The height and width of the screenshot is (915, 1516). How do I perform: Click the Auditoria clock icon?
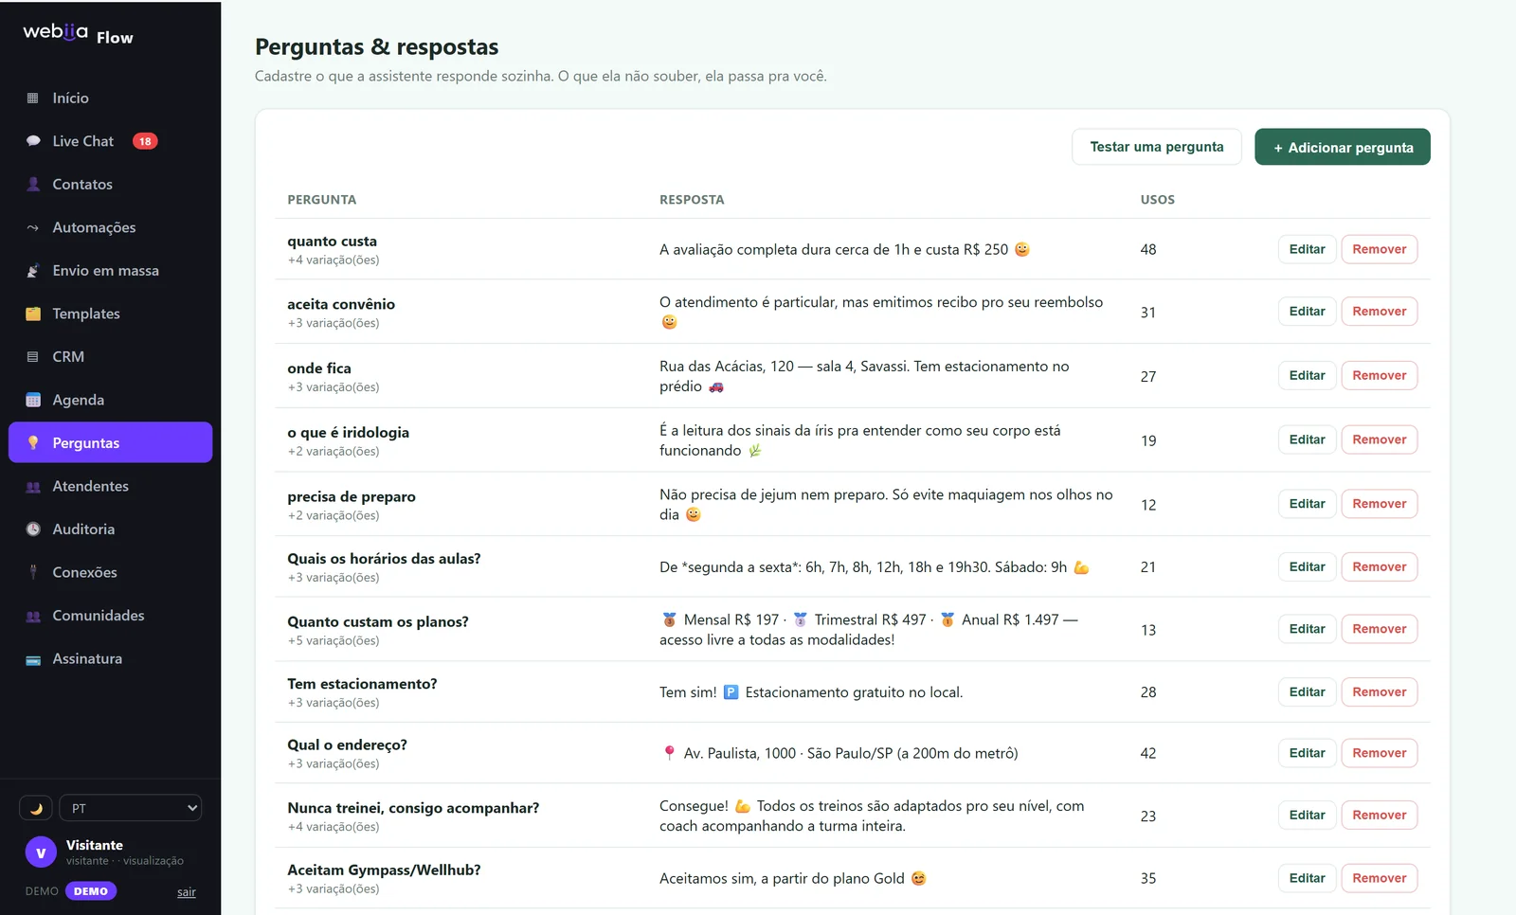coord(33,529)
